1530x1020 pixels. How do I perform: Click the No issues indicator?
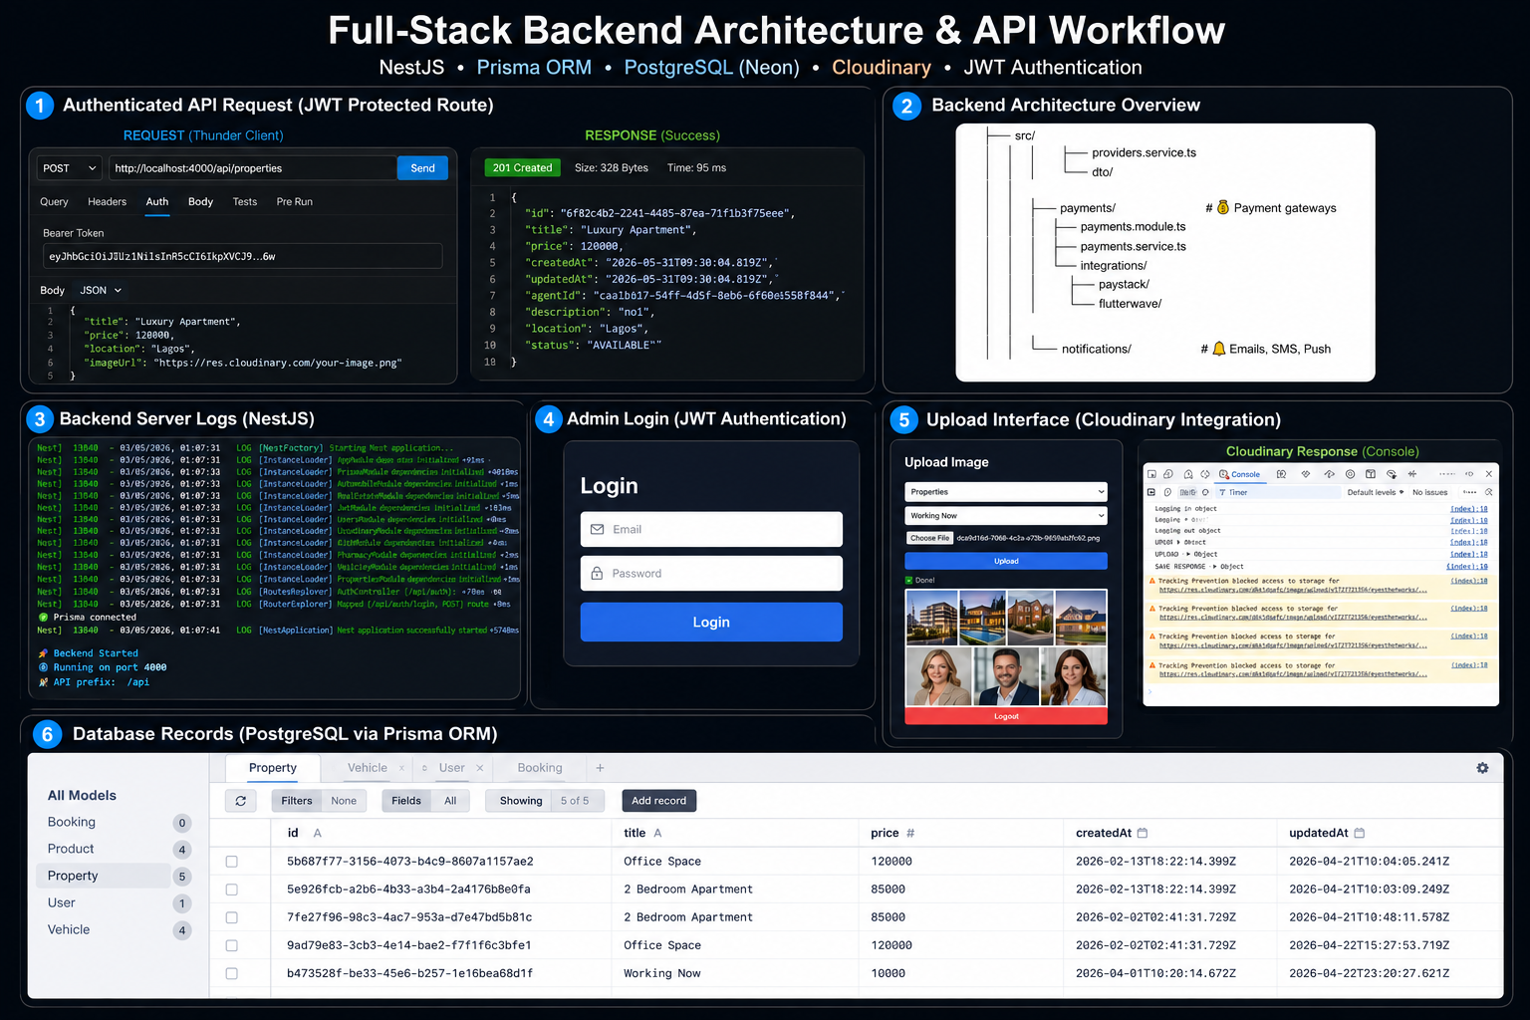click(x=1429, y=492)
